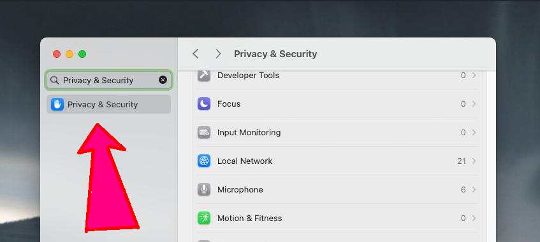Expand Microphone row chevron
The height and width of the screenshot is (242, 540).
[x=474, y=189]
